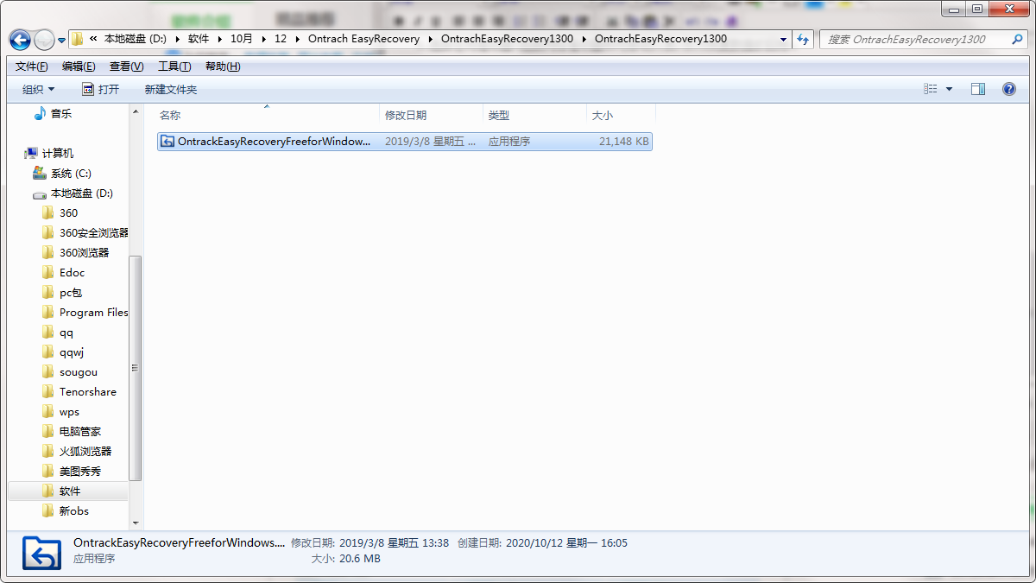Click the navigation pane scrollbar thumb
This screenshot has height=583, width=1036.
coord(136,368)
